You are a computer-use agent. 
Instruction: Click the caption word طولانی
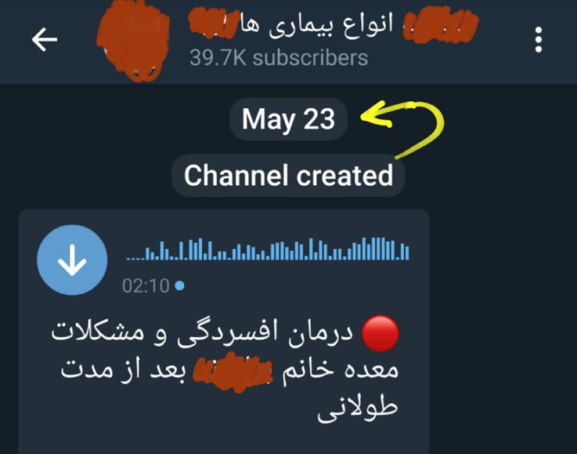(357, 408)
